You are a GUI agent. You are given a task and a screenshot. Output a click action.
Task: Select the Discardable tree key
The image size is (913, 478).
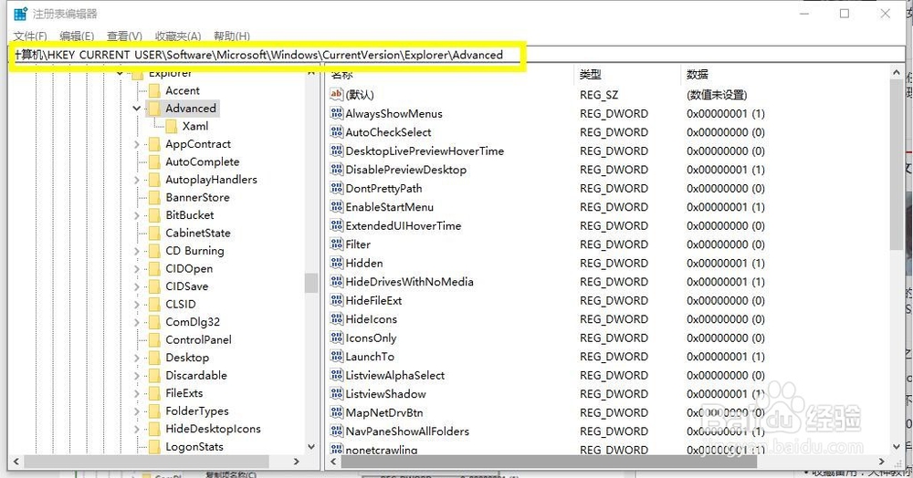tap(196, 375)
